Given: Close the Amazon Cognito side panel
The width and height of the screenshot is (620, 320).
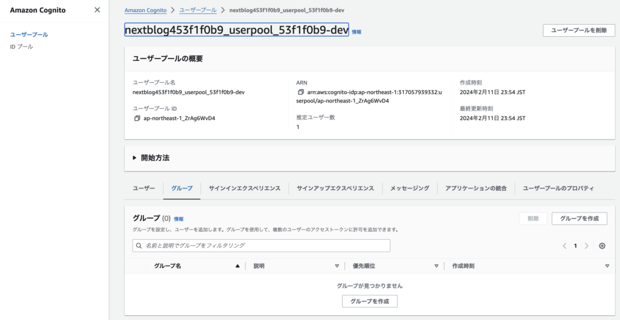Looking at the screenshot, I should 97,10.
